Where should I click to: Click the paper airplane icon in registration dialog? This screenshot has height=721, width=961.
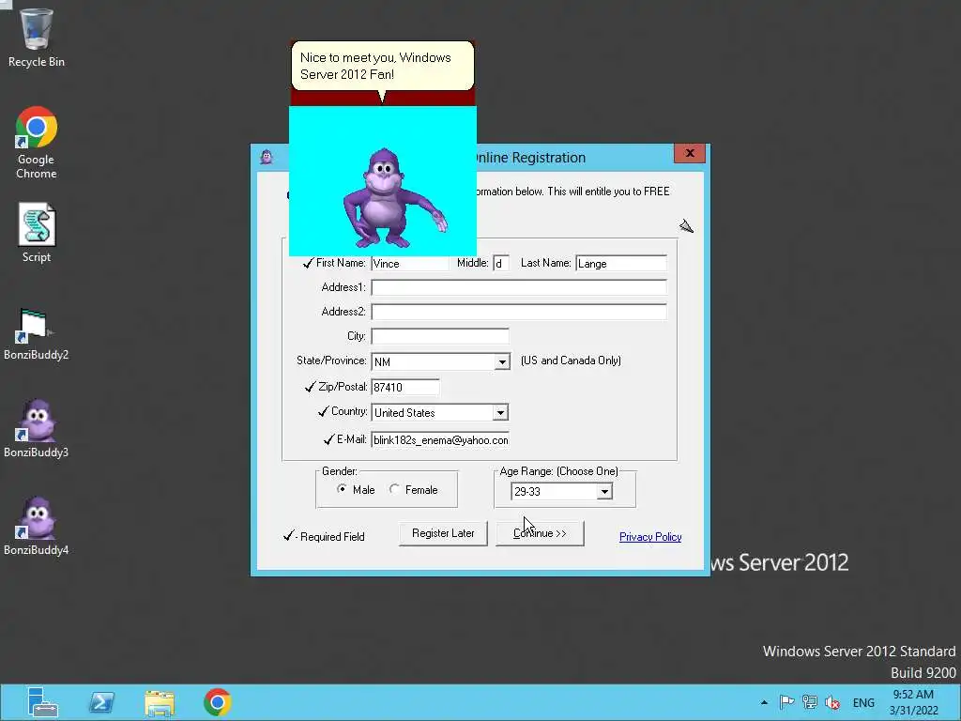pos(686,226)
